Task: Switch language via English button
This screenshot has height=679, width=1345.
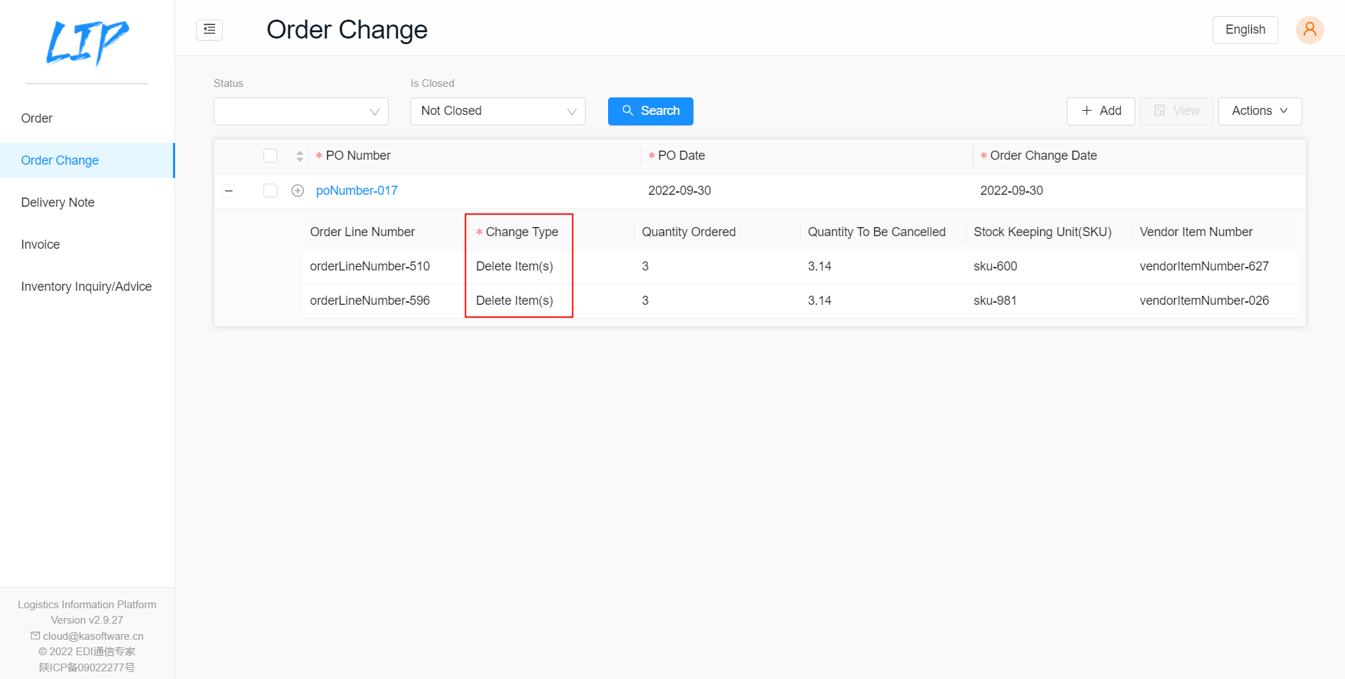Action: [1246, 30]
